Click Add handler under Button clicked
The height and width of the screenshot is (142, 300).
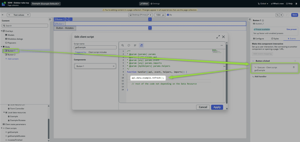259,76
